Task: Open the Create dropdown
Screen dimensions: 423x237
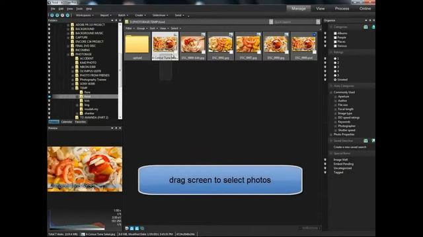Action: point(140,15)
